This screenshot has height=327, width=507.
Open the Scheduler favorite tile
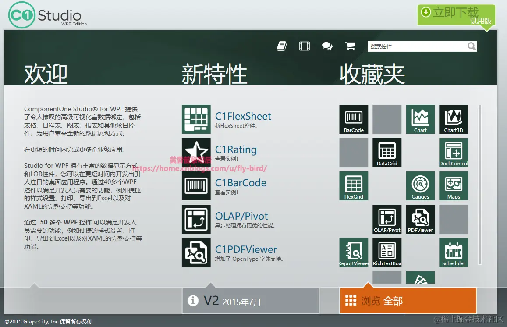click(454, 252)
